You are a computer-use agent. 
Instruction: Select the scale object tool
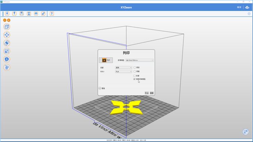click(x=7, y=51)
